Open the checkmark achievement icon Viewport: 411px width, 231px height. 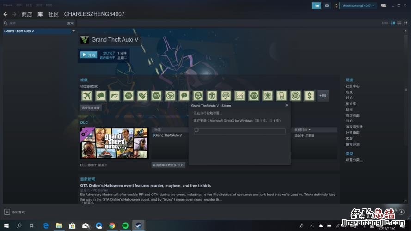142,96
